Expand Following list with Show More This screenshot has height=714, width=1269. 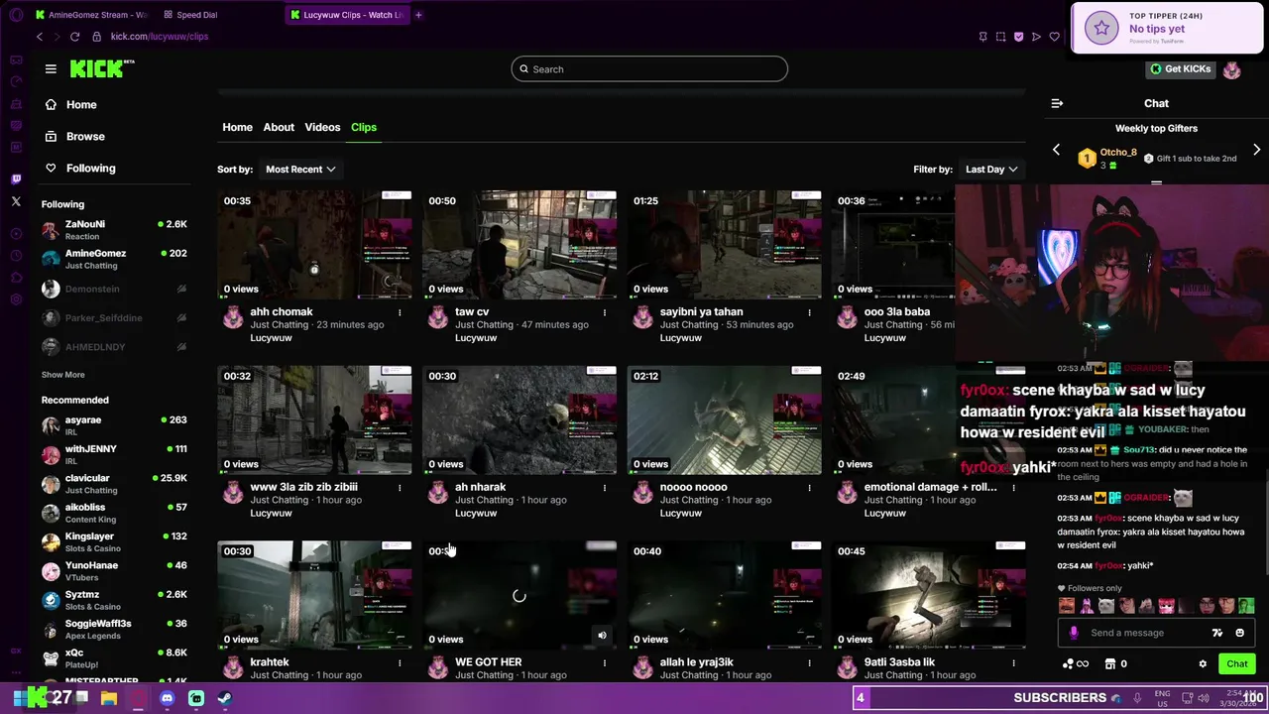coord(62,375)
